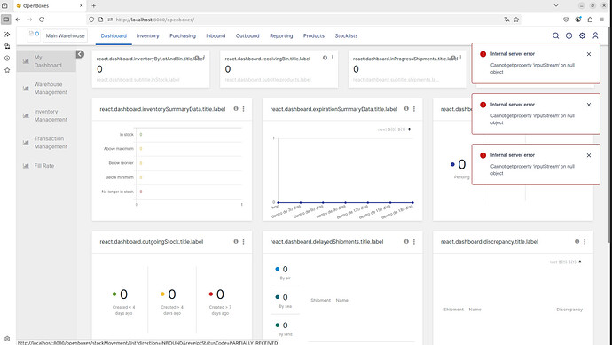Click the In stock chart label
The height and width of the screenshot is (345, 612).
127,134
